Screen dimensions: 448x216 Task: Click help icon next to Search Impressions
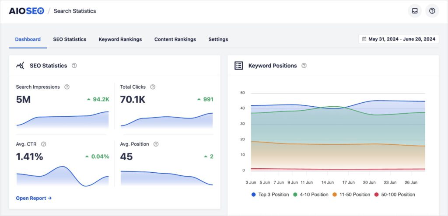67,87
